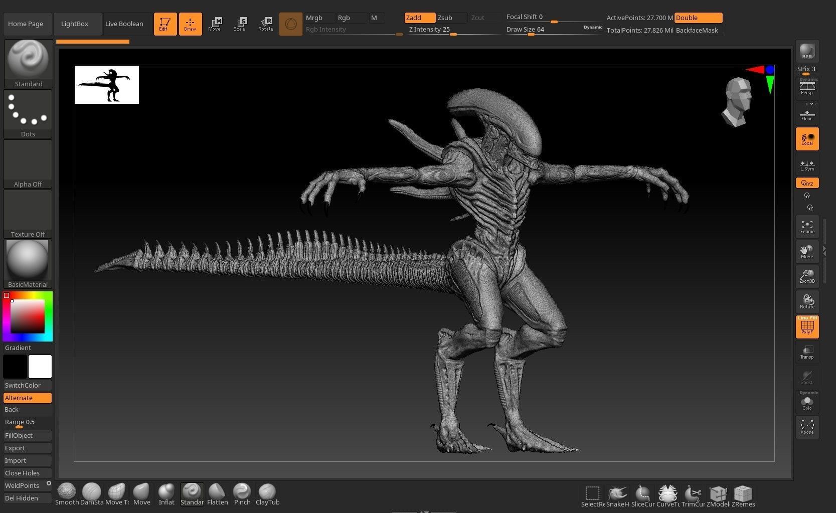This screenshot has width=836, height=513.
Task: Select the Flatten brush
Action: tap(217, 494)
